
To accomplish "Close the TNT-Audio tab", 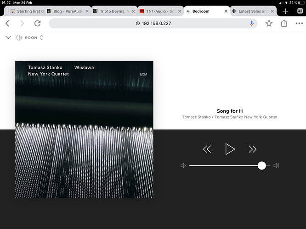I will pyautogui.click(x=180, y=11).
